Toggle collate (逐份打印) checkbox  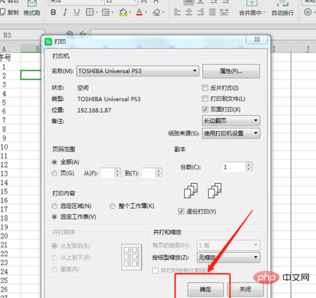(x=181, y=212)
